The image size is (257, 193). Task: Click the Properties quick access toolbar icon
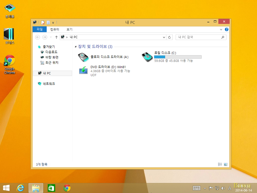tap(43, 23)
